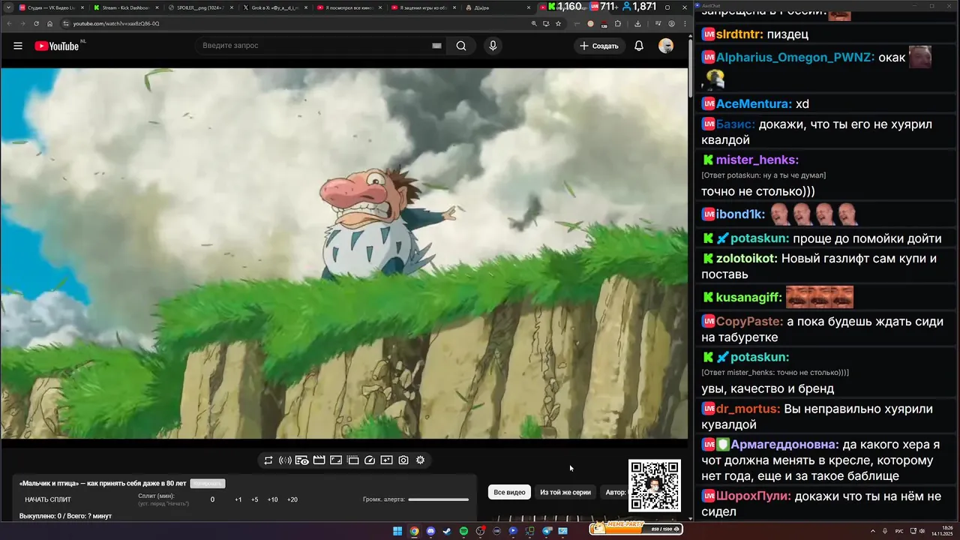The image size is (960, 540).
Task: Open the on-screen keyboard in search box
Action: (436, 46)
